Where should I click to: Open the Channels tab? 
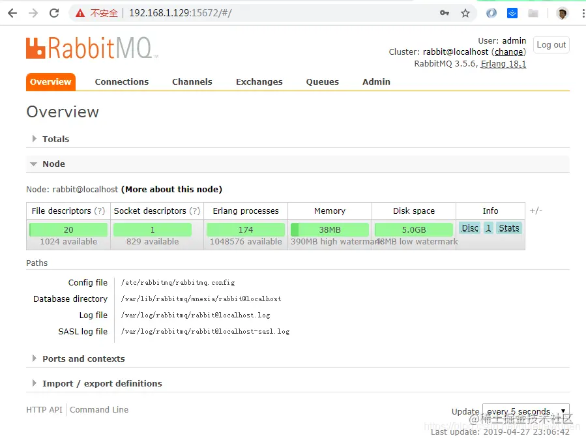[x=192, y=82]
